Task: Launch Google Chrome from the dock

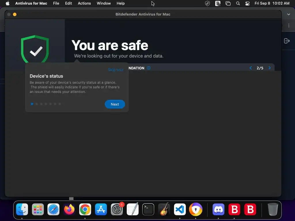Action: coord(85,209)
